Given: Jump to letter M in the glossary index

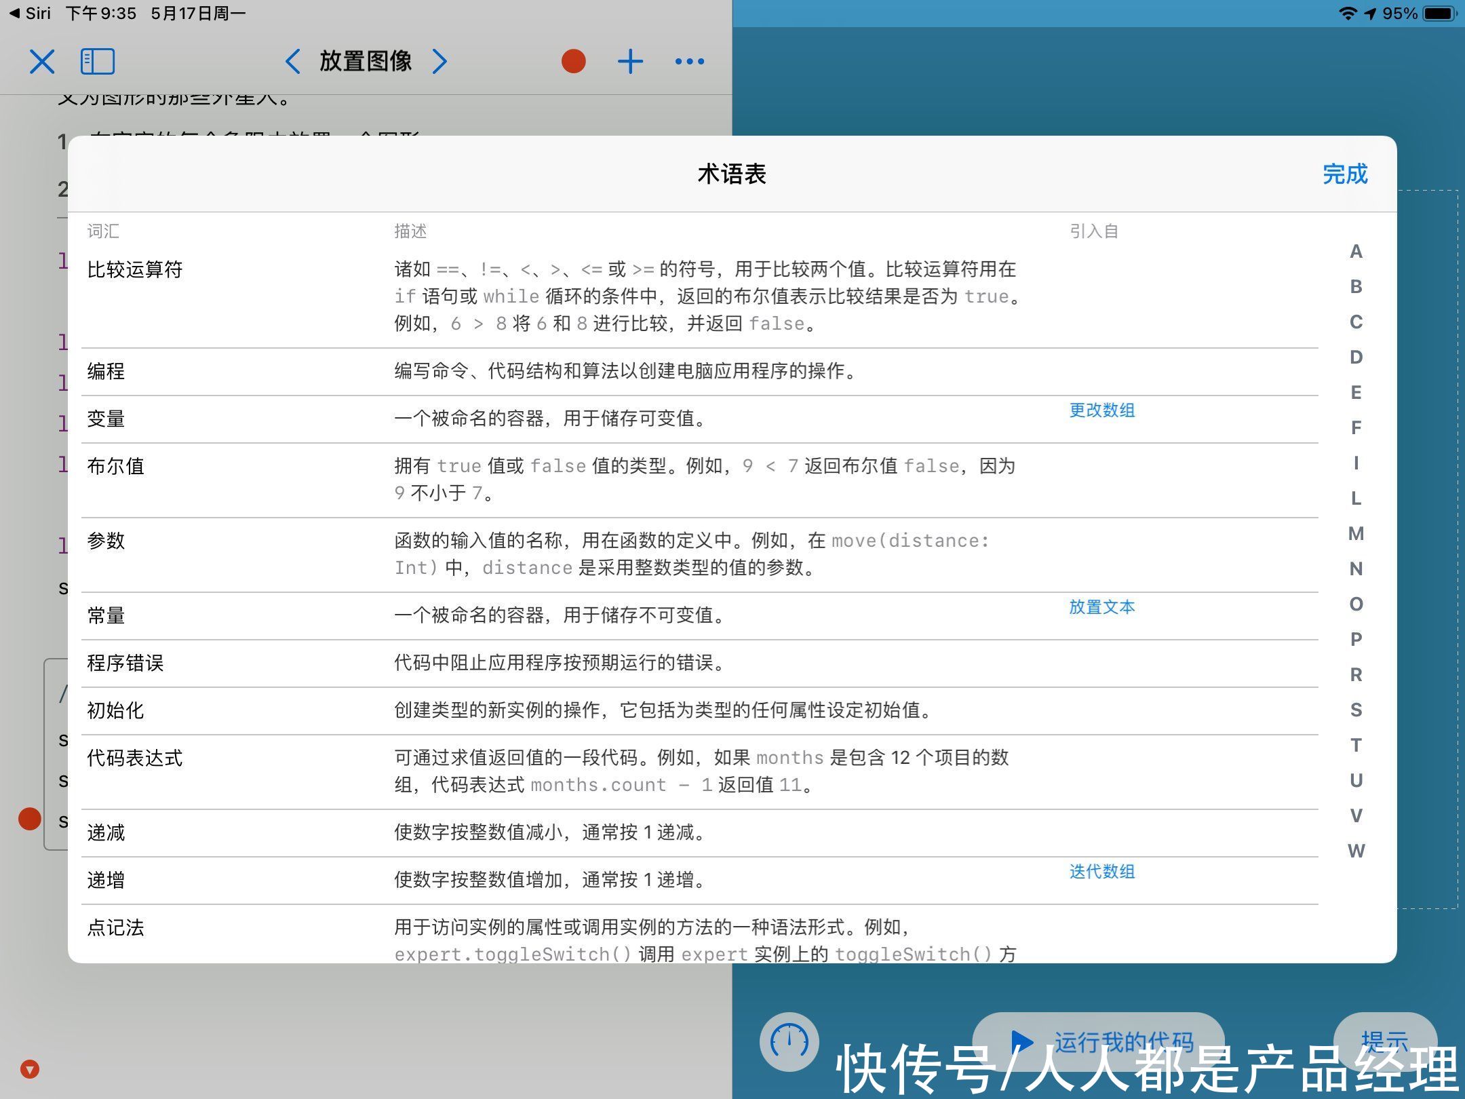Looking at the screenshot, I should 1356,533.
